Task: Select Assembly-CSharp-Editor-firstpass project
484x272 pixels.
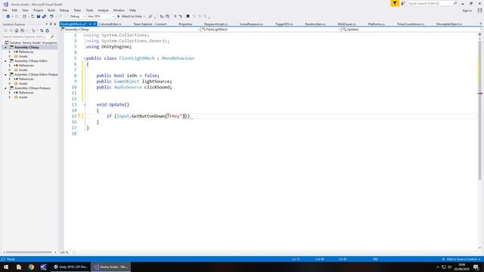Action: click(x=36, y=74)
